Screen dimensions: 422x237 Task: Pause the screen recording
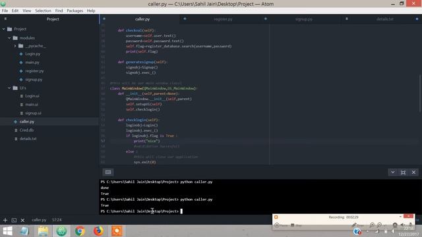click(281, 225)
